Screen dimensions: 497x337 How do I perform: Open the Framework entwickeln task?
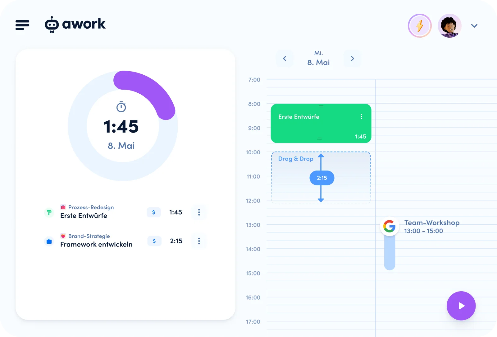[96, 244]
